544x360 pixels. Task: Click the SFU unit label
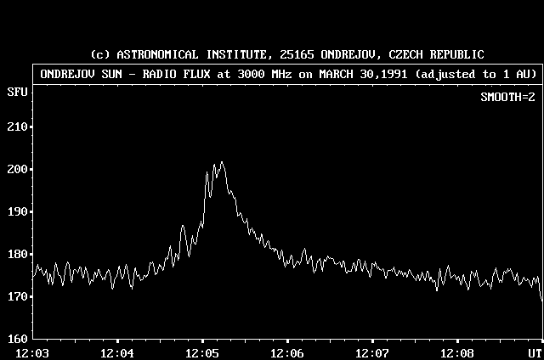(x=16, y=91)
